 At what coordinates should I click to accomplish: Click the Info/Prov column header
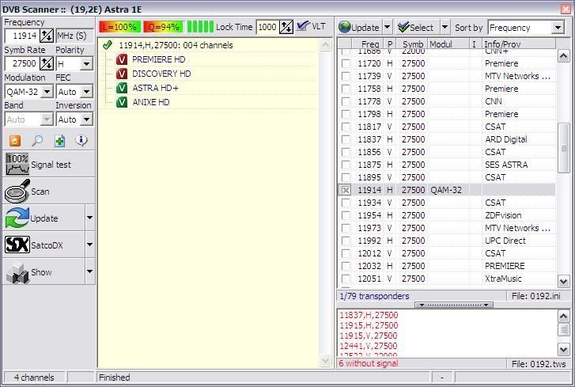pyautogui.click(x=519, y=44)
